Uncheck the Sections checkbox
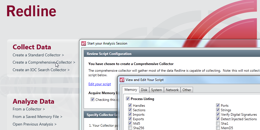Screen dimensions: 260x130 click(130, 110)
